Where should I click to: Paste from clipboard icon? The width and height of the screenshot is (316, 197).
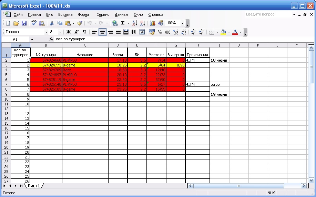pos(68,23)
